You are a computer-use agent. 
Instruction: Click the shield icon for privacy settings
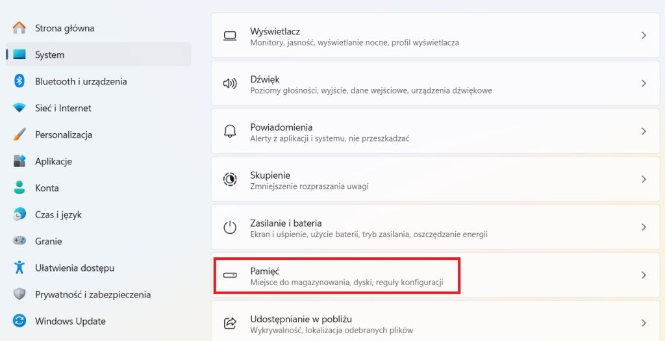(x=19, y=294)
